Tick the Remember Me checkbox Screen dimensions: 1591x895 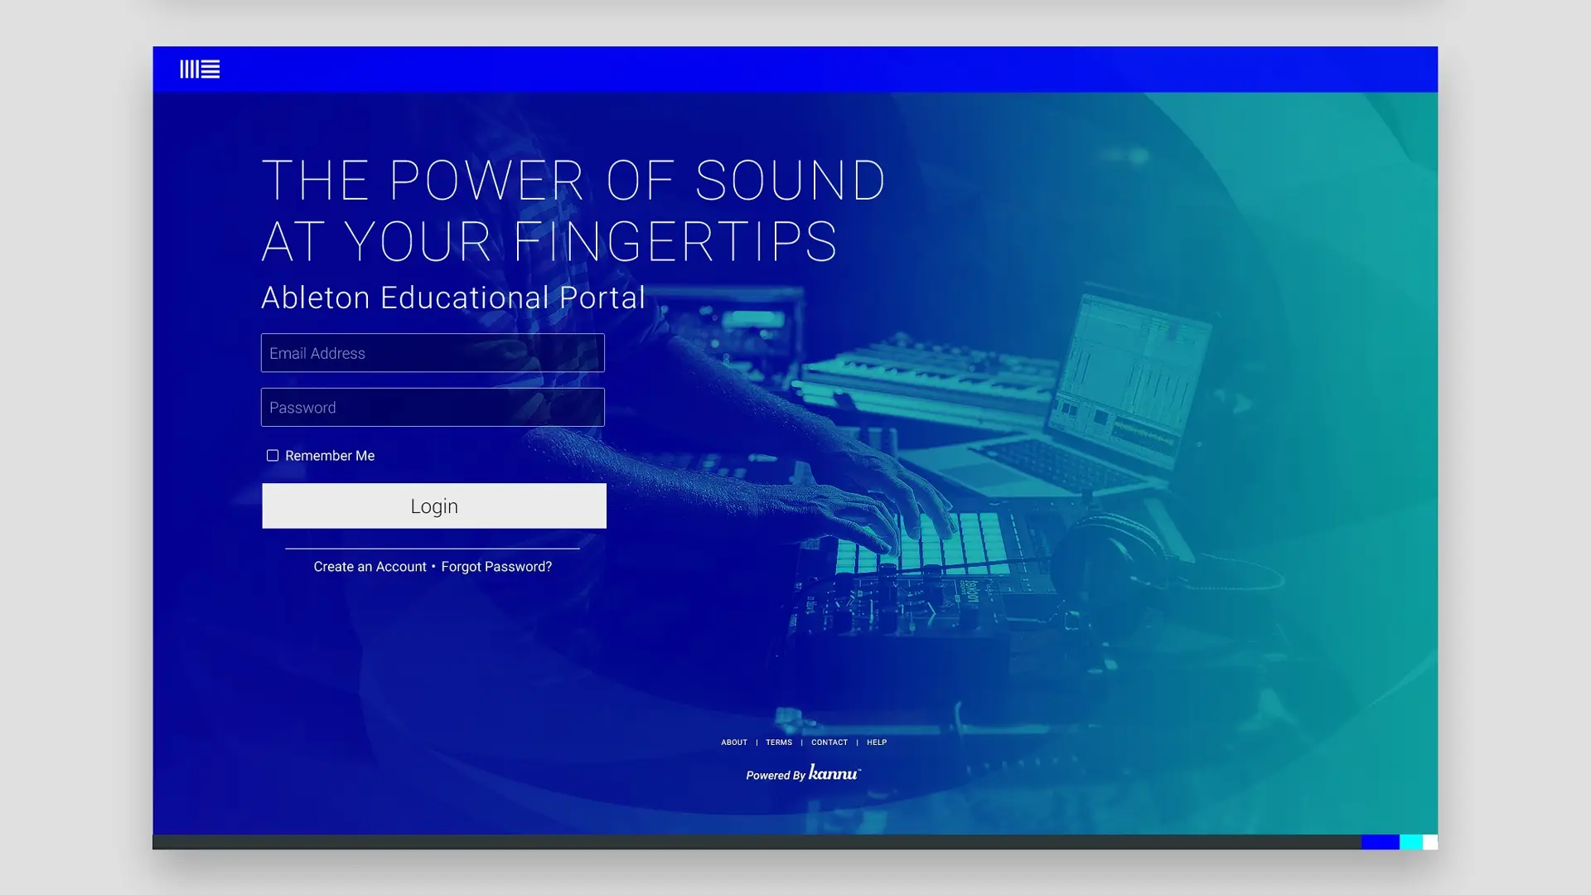pyautogui.click(x=273, y=456)
